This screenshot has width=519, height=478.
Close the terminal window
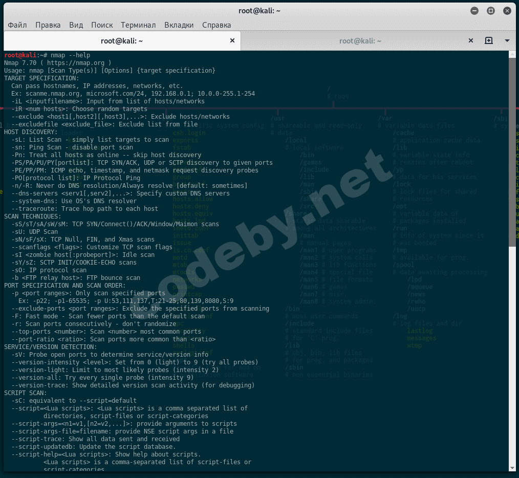pyautogui.click(x=507, y=11)
